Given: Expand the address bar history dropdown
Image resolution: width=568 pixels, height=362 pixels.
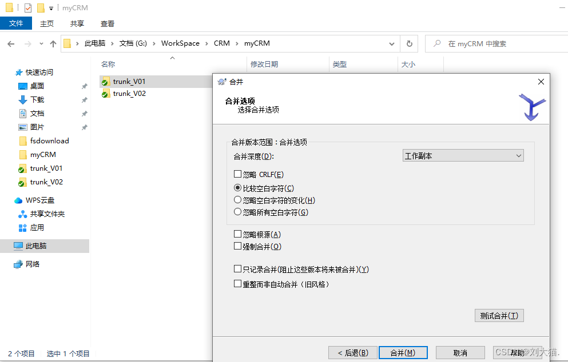Looking at the screenshot, I should pyautogui.click(x=392, y=44).
